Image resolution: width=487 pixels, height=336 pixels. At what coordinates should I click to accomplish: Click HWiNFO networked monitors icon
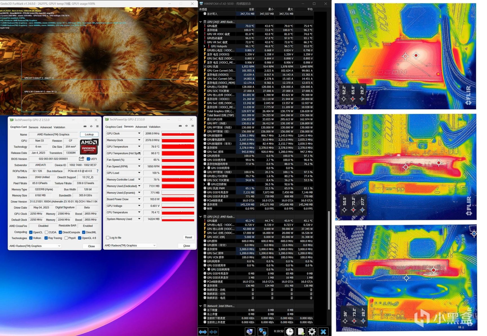pyautogui.click(x=262, y=332)
